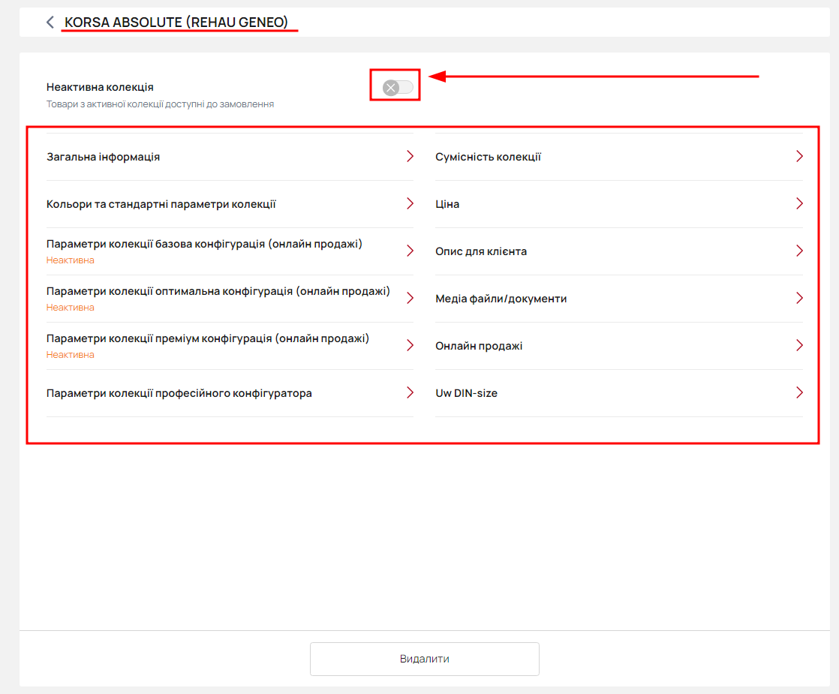Expand chevron for Ціна row

point(799,204)
